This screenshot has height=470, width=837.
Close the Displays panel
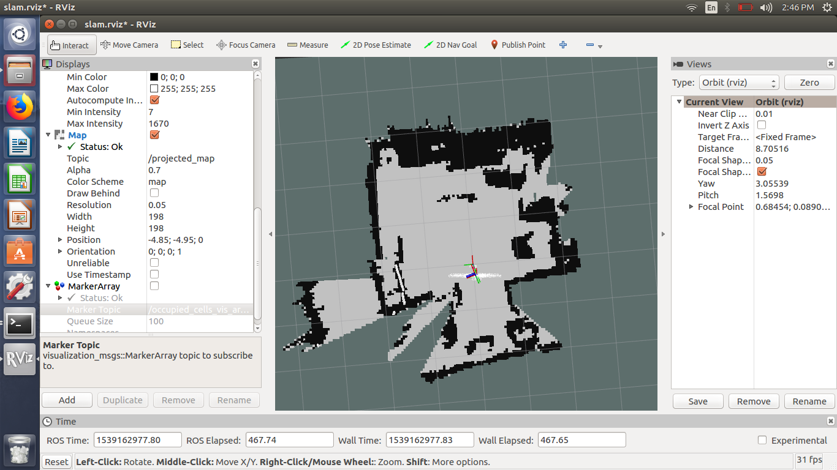click(256, 64)
